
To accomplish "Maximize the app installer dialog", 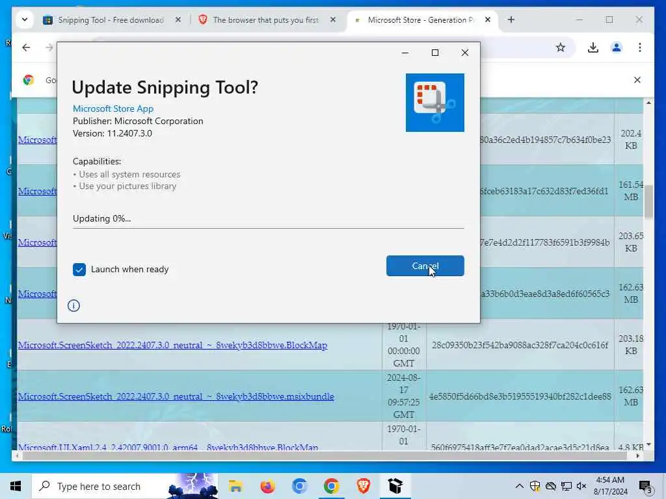I will pyautogui.click(x=435, y=53).
